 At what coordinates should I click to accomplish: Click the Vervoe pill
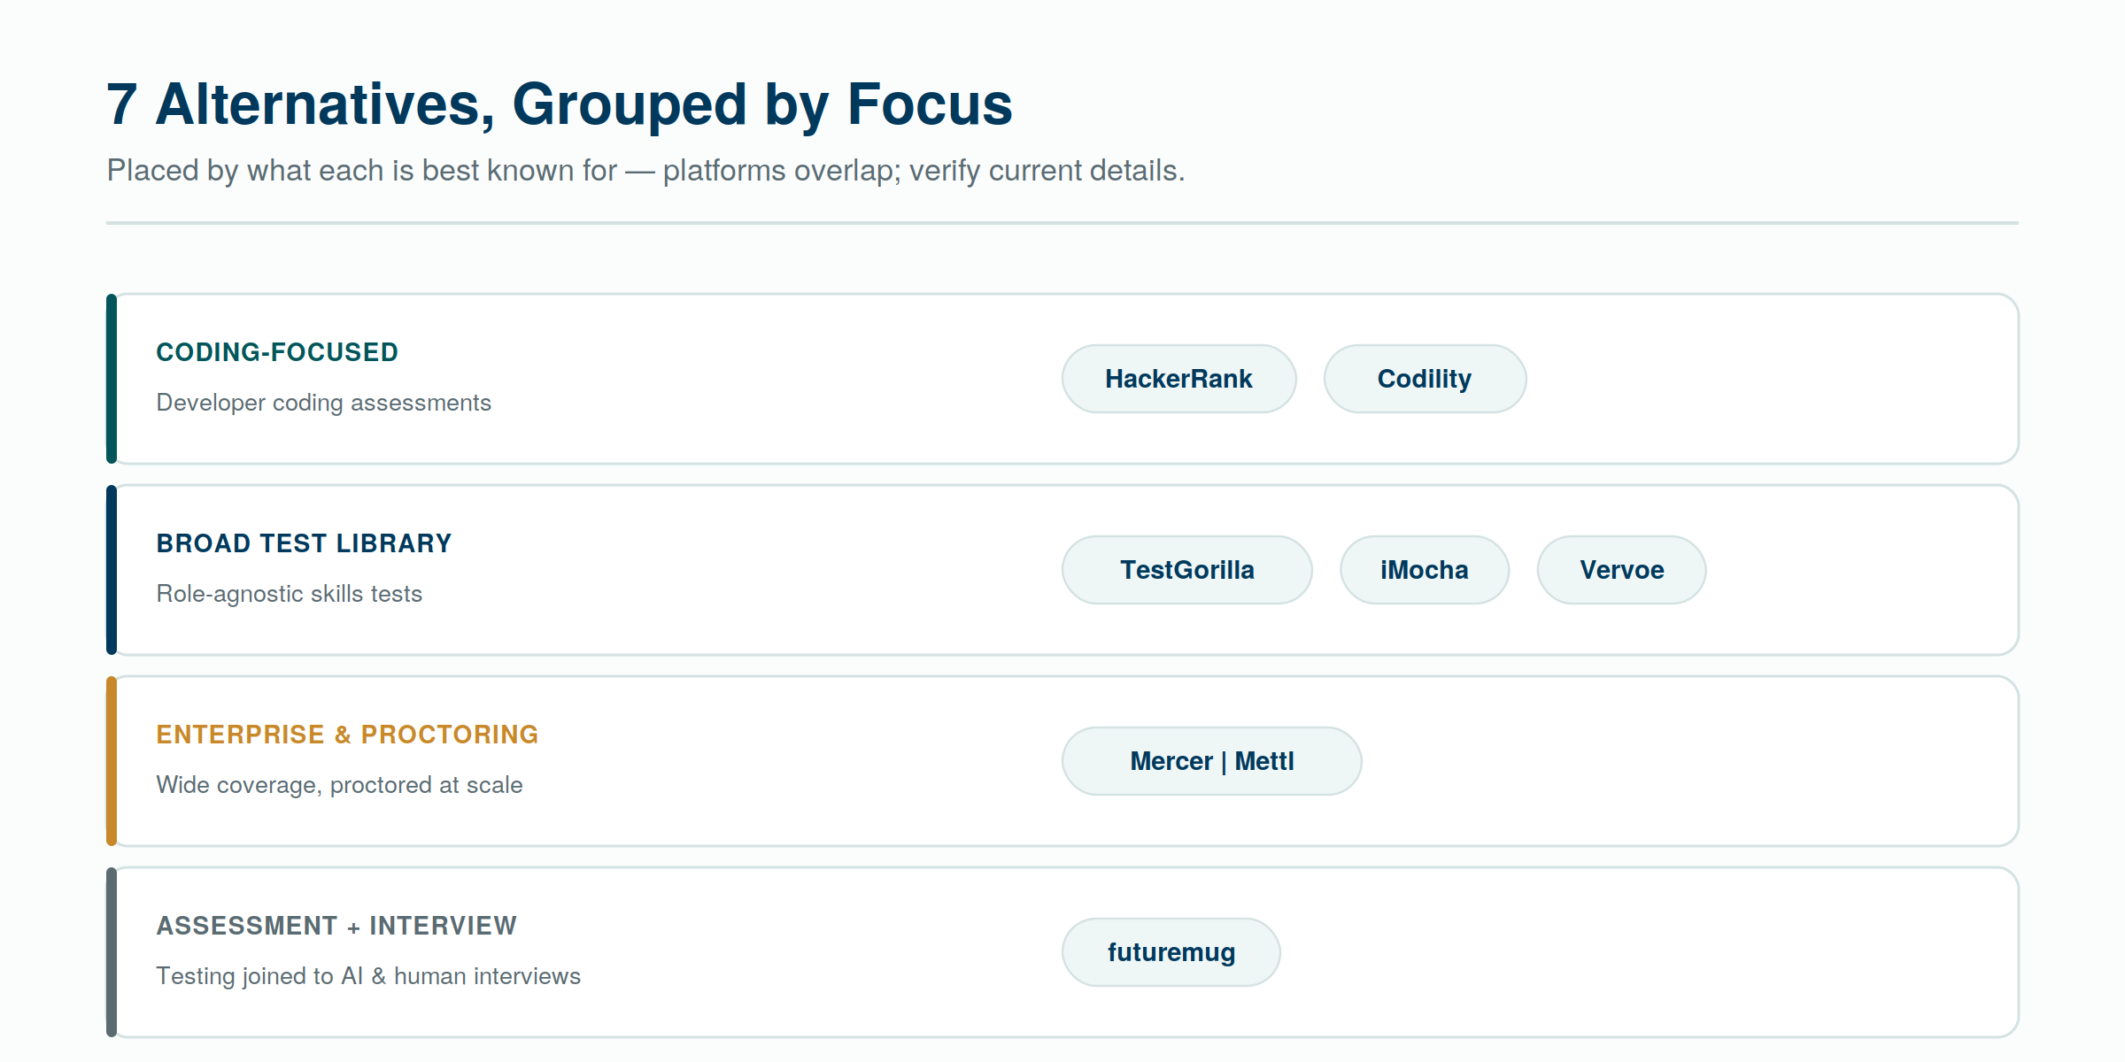[1621, 570]
